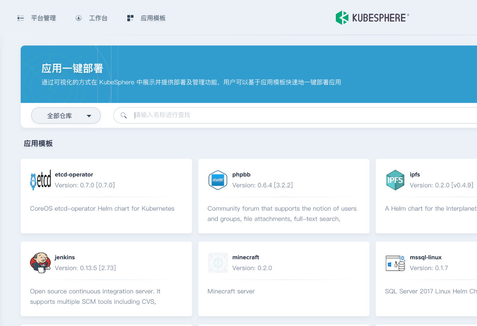The width and height of the screenshot is (477, 326).
Task: Click the dropdown arrow beside 全部仓库
Action: click(x=89, y=116)
